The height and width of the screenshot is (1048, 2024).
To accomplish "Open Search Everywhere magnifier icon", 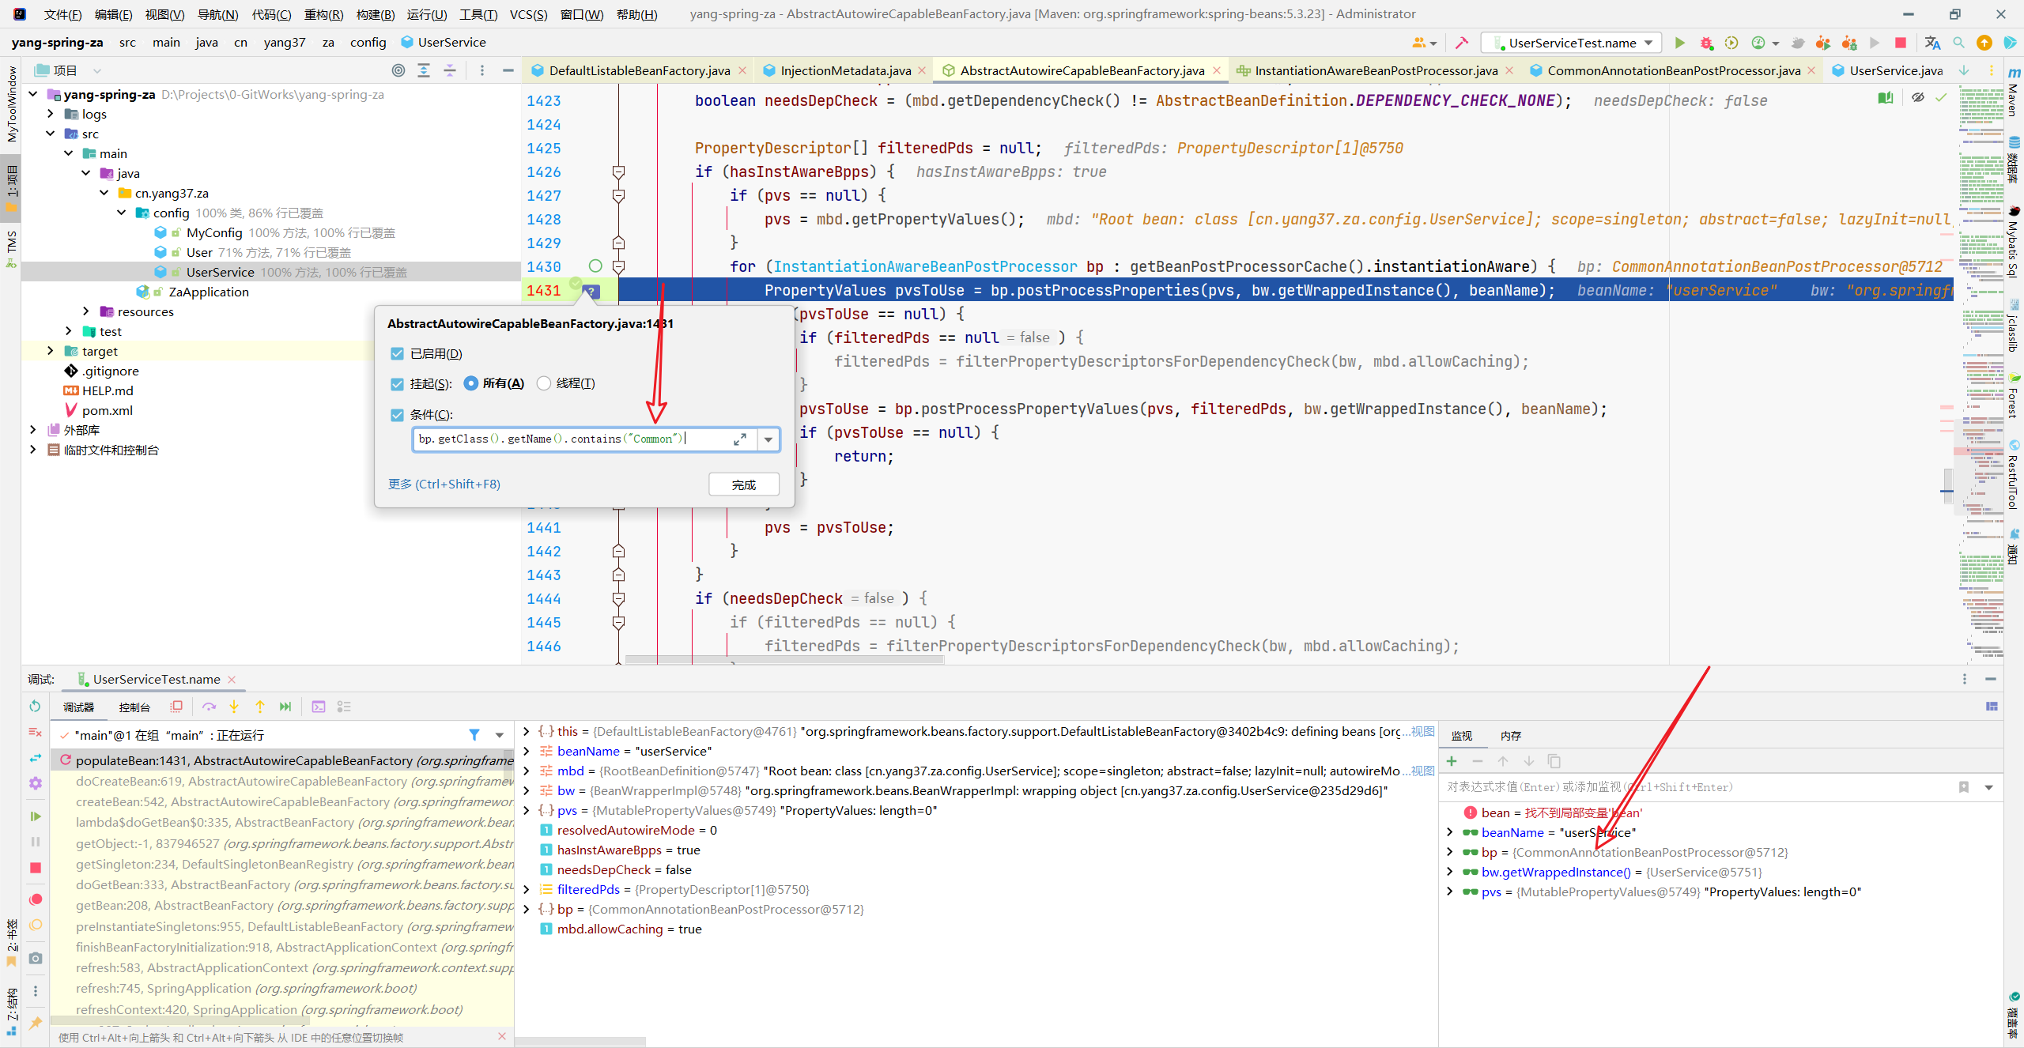I will coord(1958,43).
